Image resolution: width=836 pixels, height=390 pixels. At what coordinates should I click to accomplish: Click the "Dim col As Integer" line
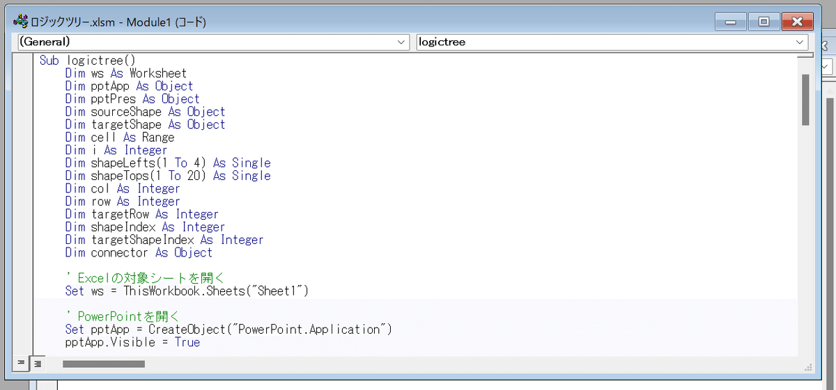[x=123, y=188]
